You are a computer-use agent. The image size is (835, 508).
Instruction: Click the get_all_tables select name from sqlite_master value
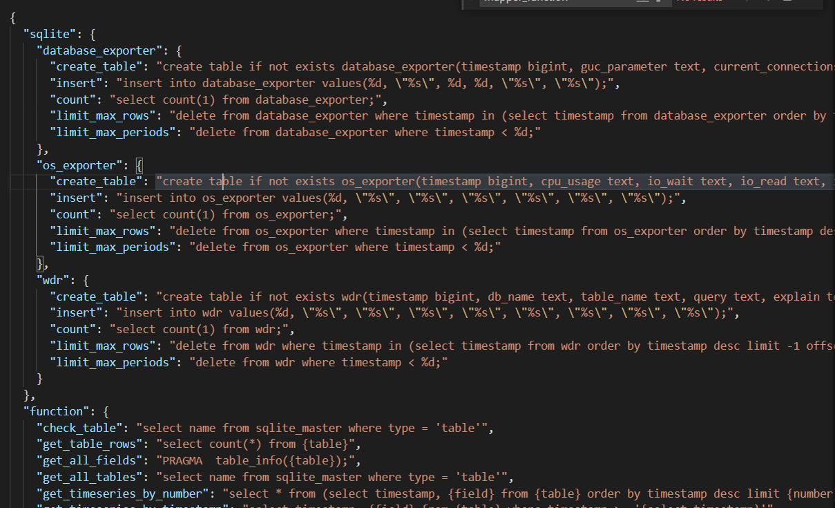[332, 477]
